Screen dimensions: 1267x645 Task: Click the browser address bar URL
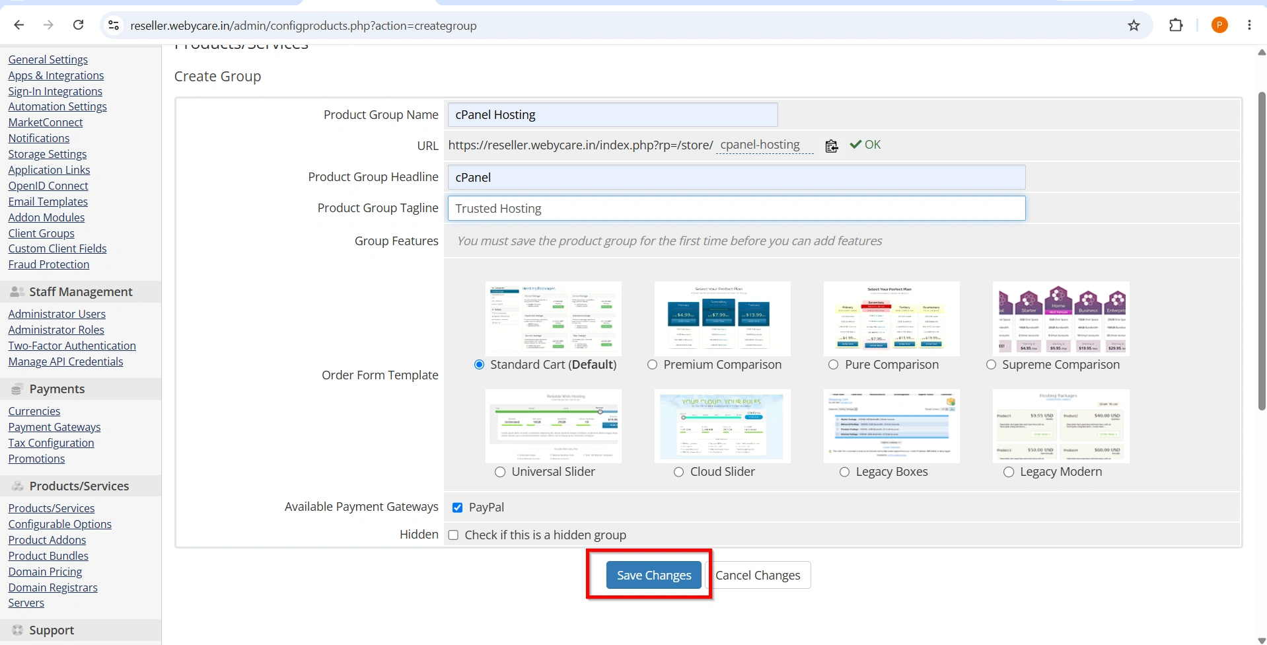tap(303, 26)
